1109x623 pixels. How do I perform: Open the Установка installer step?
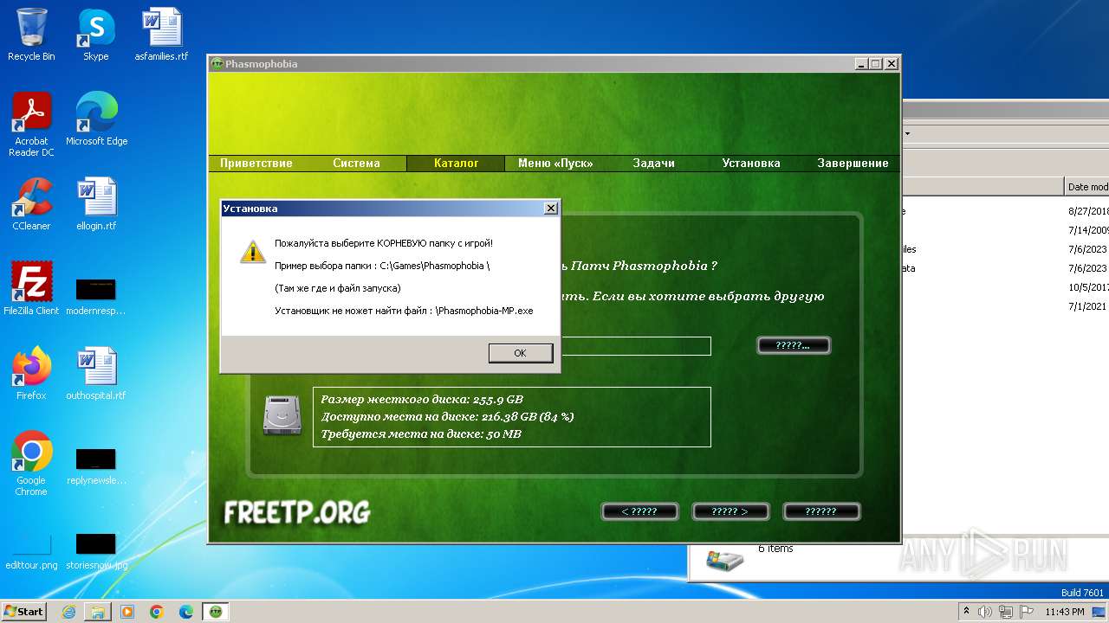coord(751,163)
